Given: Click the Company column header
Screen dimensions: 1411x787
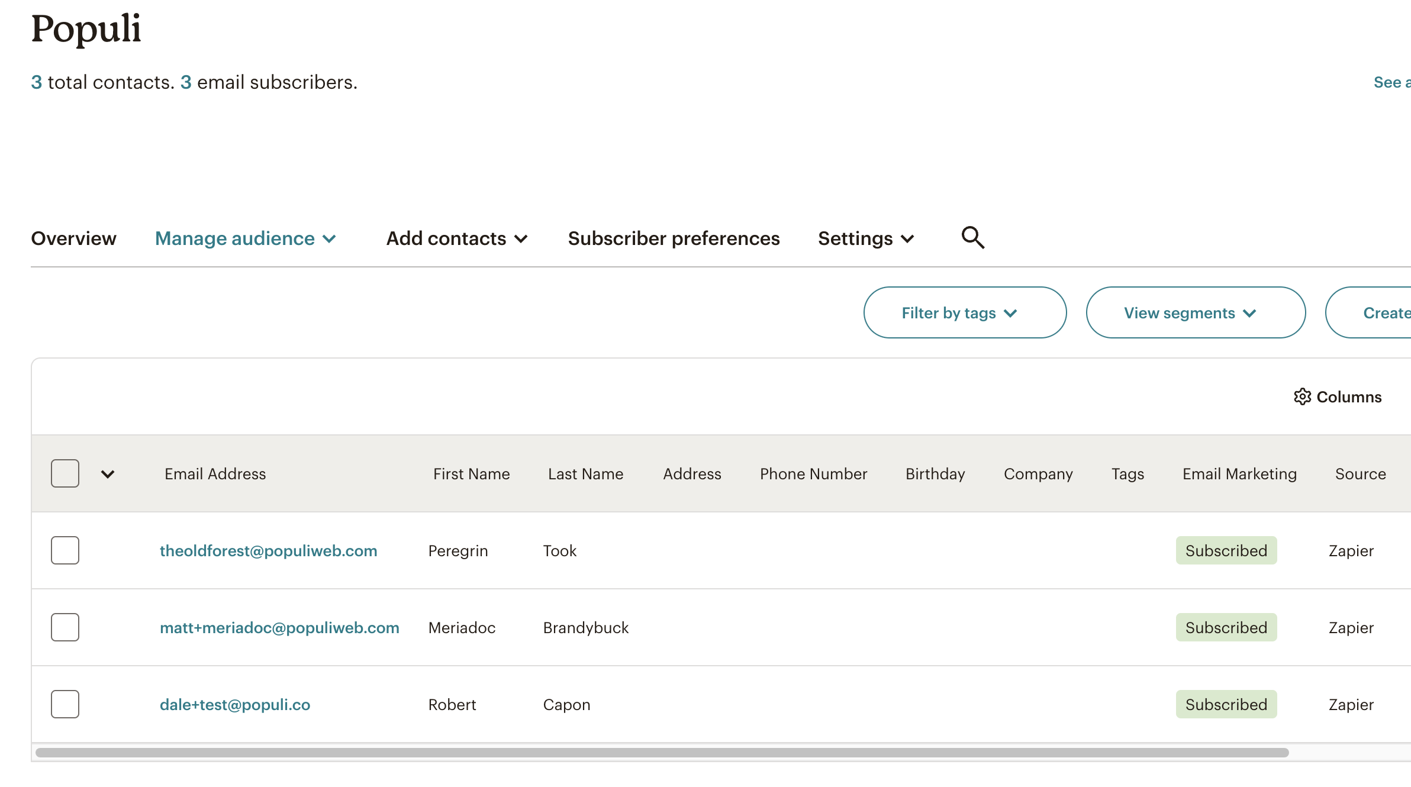Looking at the screenshot, I should click(x=1038, y=474).
